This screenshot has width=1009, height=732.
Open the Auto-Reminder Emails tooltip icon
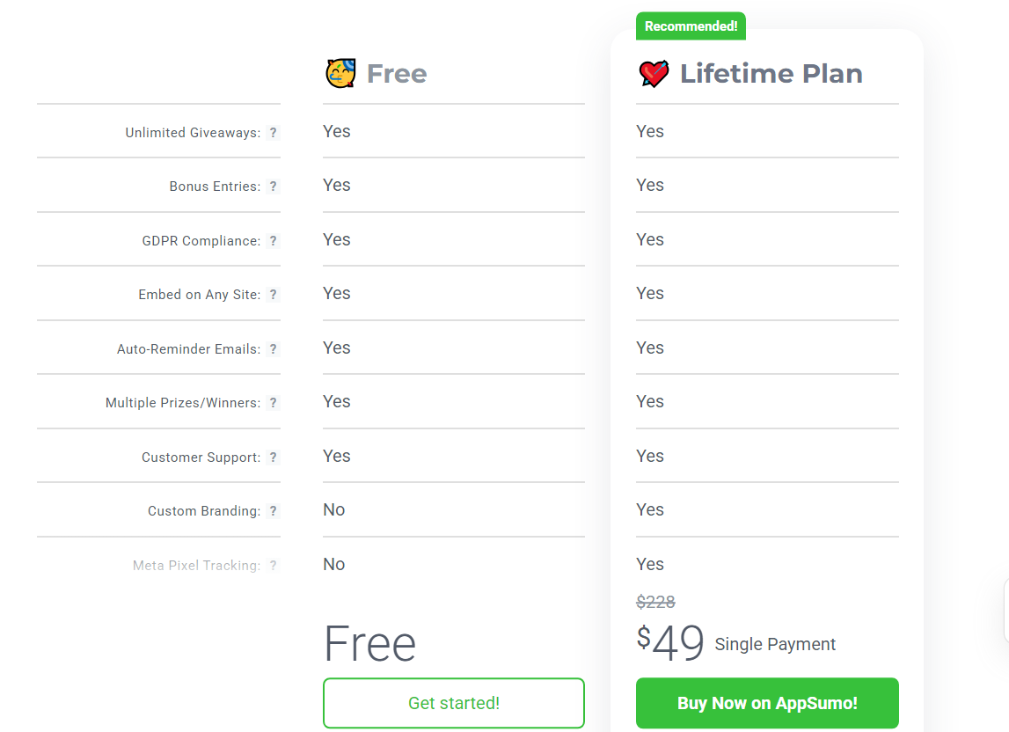coord(273,348)
